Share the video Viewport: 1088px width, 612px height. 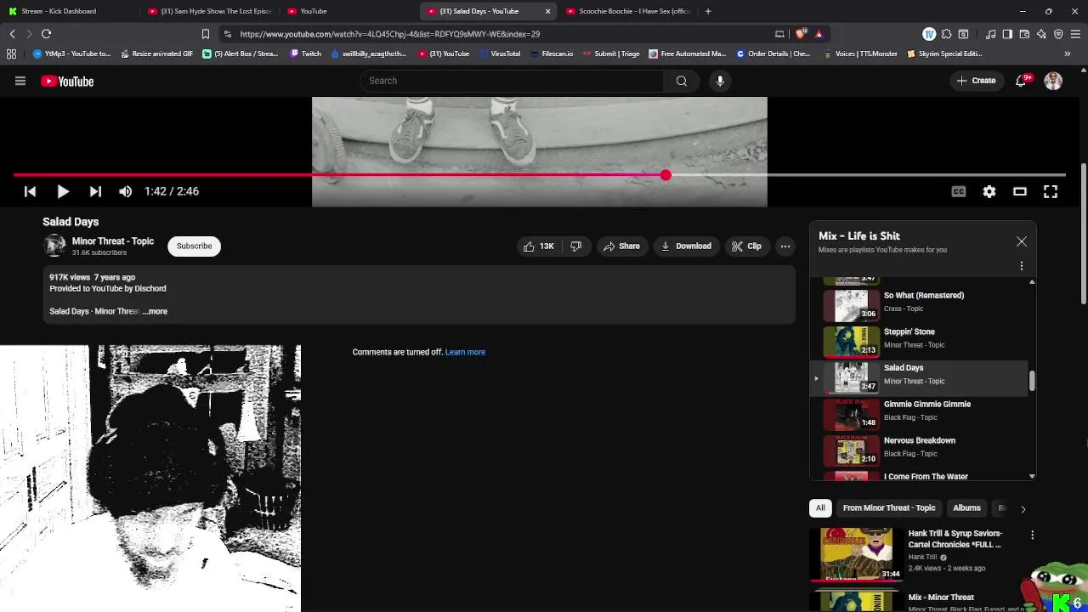click(621, 246)
